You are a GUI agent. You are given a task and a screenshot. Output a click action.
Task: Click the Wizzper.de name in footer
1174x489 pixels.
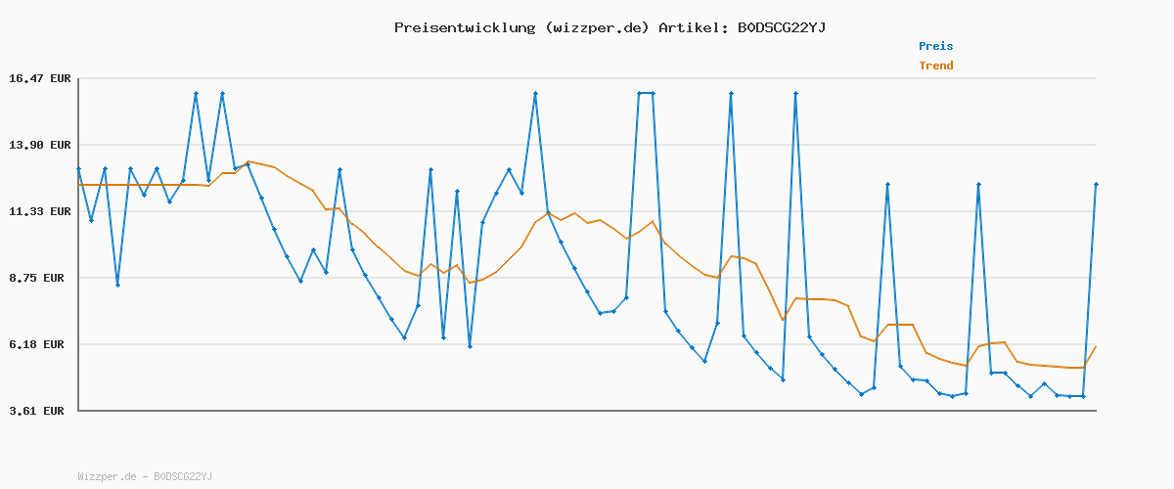click(x=107, y=476)
